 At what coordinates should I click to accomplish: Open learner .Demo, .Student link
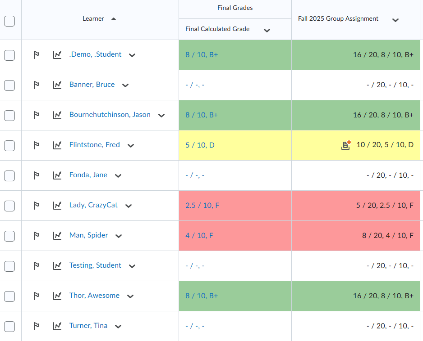(x=95, y=54)
